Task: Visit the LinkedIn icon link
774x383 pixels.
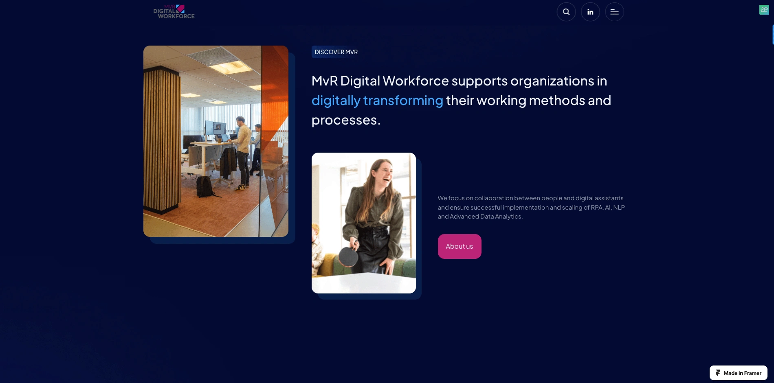Action: 590,12
